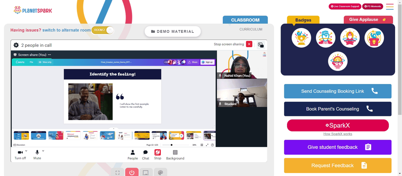Collapse the Canva slide thumbnail strip
402x176 pixels.
click(x=114, y=128)
